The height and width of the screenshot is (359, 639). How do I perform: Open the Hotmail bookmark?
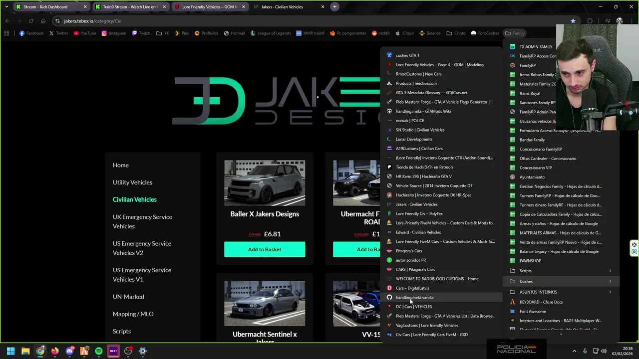click(x=234, y=33)
